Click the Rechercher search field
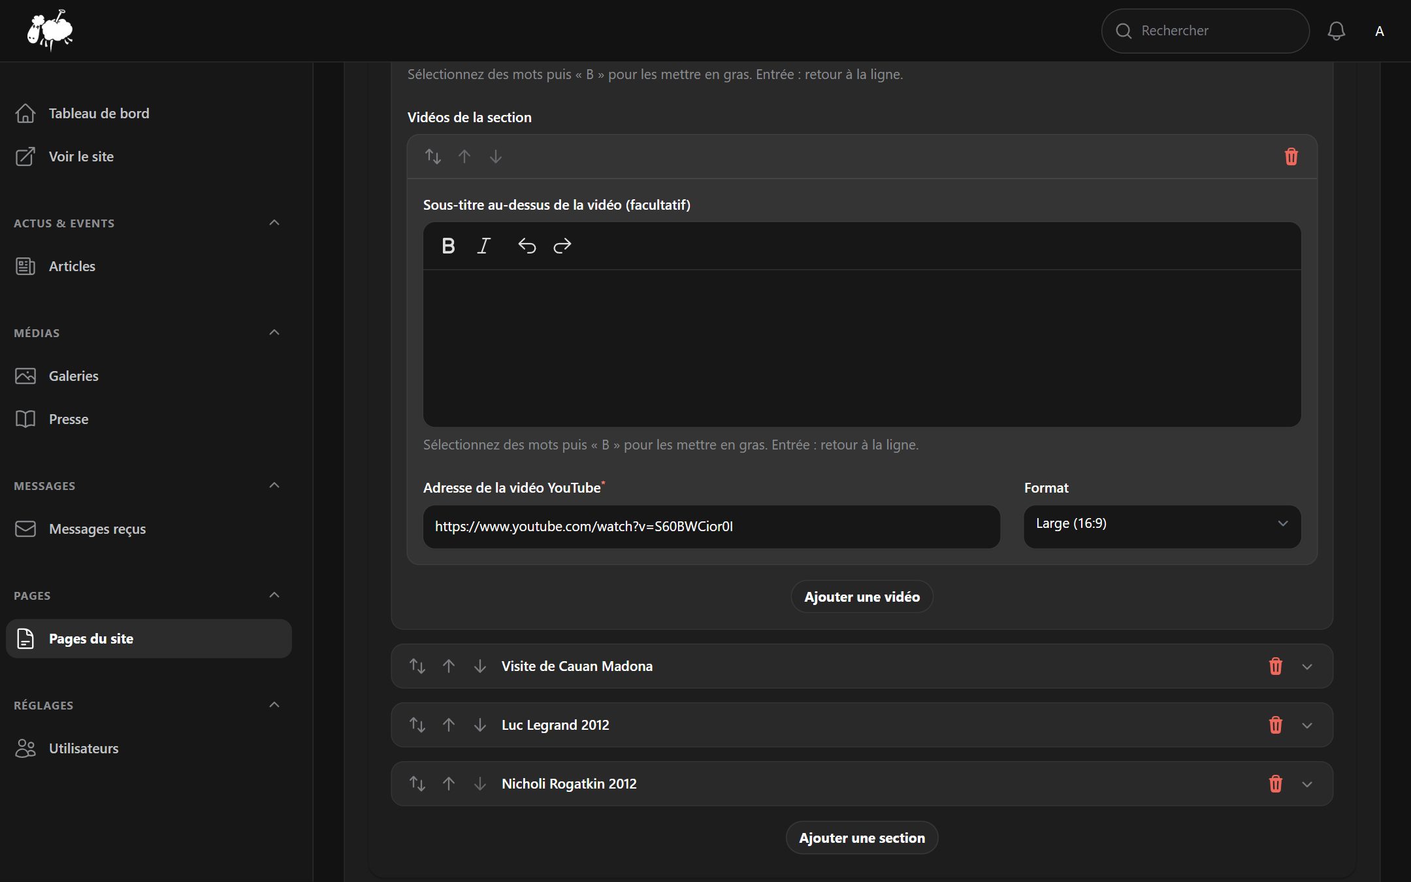The width and height of the screenshot is (1411, 882). [x=1205, y=31]
